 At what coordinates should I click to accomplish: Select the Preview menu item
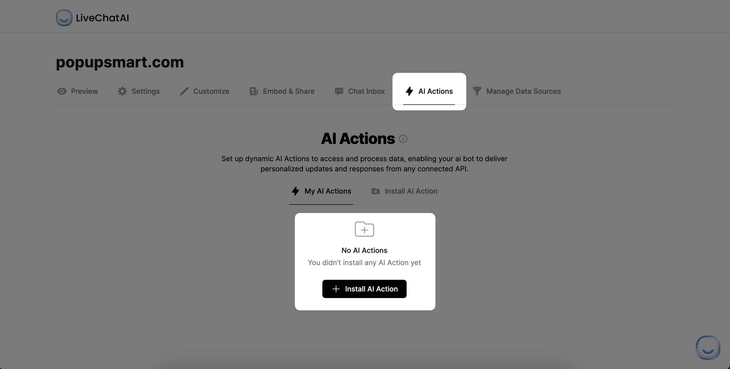pyautogui.click(x=77, y=91)
